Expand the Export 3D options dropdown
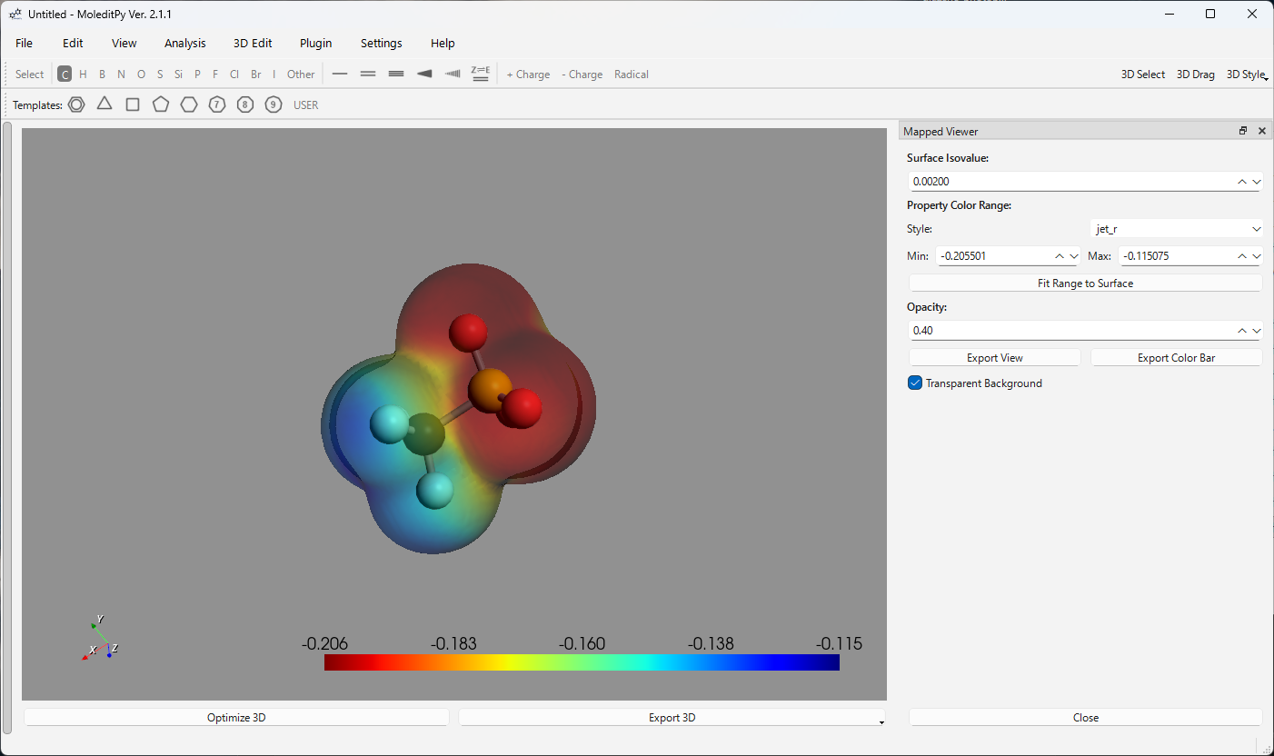The image size is (1274, 756). coord(879,721)
